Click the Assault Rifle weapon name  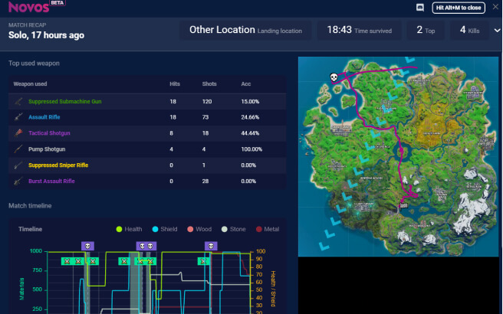tap(44, 117)
